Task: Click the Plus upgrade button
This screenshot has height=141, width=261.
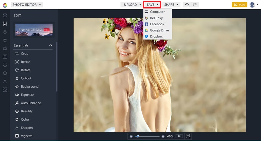Action: click(x=239, y=5)
